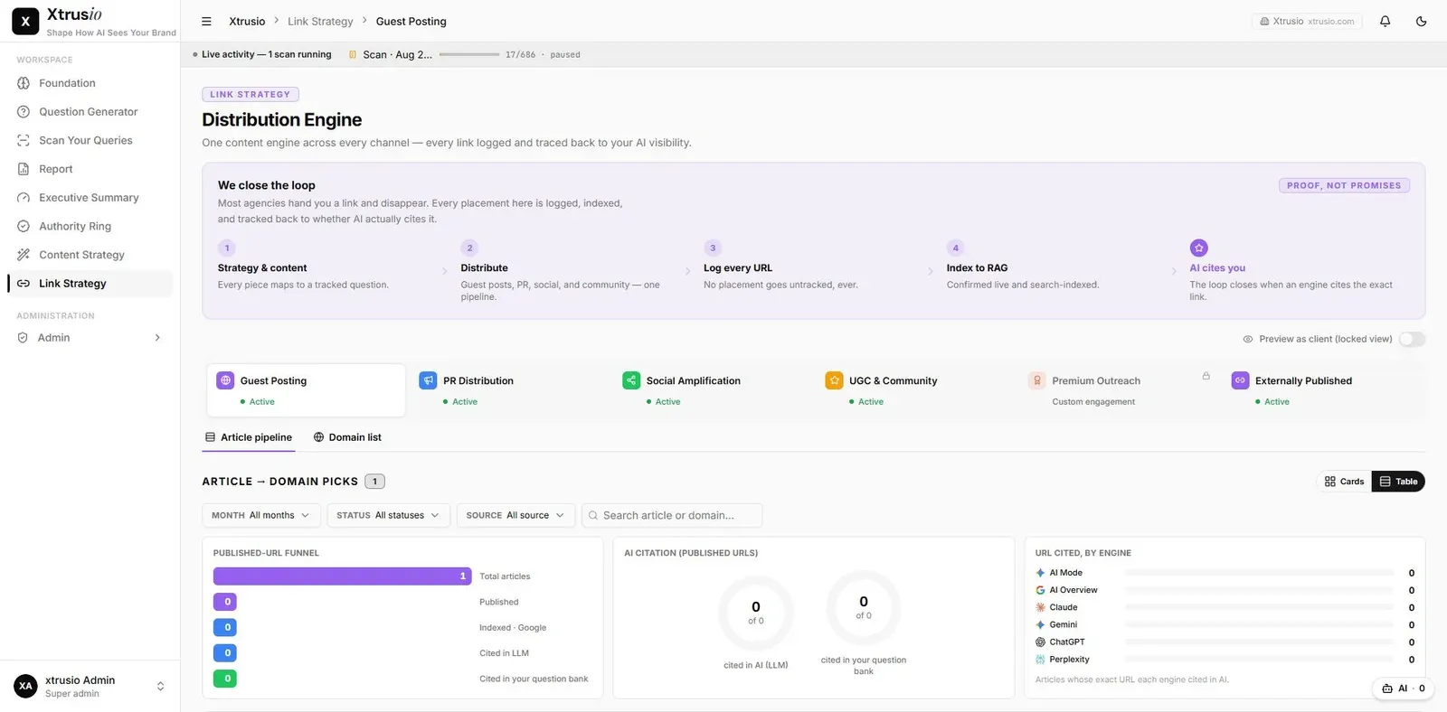Viewport: 1447px width, 712px height.
Task: Click the scan progress bar
Action: tap(469, 55)
